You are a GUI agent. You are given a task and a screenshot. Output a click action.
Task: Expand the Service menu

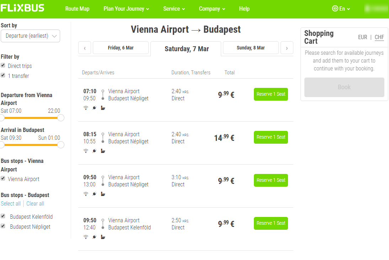pyautogui.click(x=174, y=9)
